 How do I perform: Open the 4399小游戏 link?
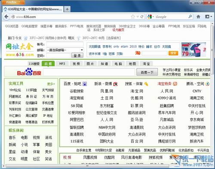point(167,98)
